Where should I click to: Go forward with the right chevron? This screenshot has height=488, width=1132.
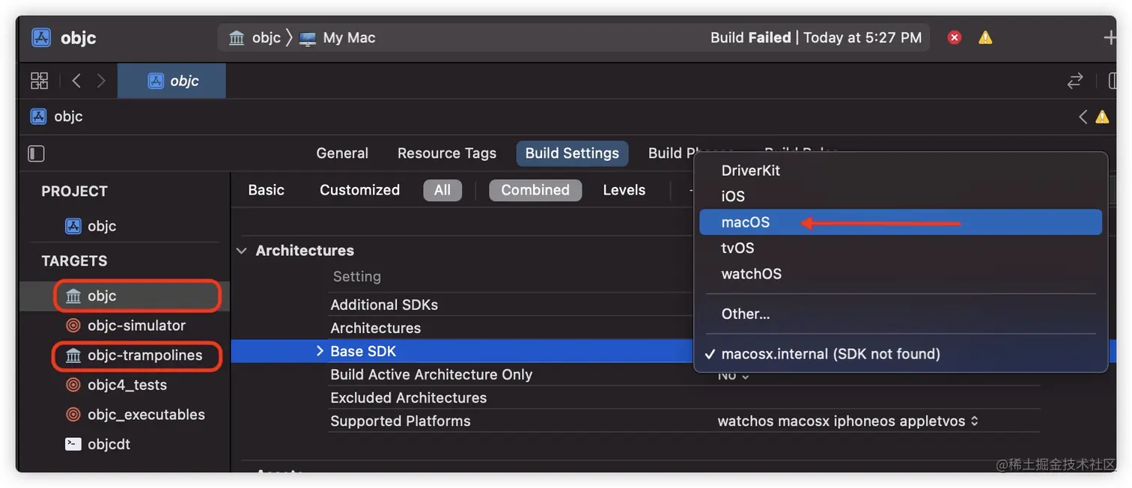point(101,81)
